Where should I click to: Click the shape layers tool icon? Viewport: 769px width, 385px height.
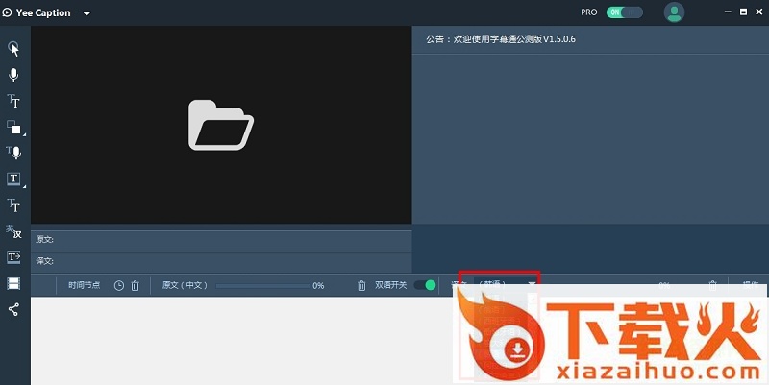click(x=13, y=127)
